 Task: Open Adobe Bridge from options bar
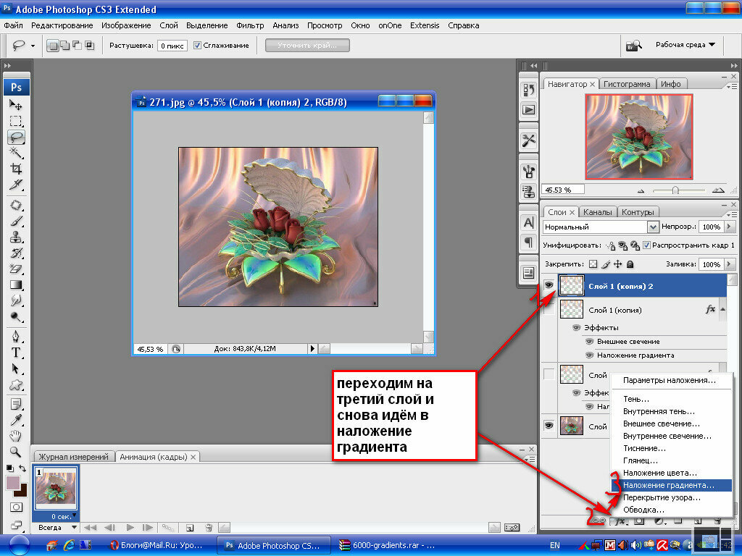pyautogui.click(x=633, y=46)
